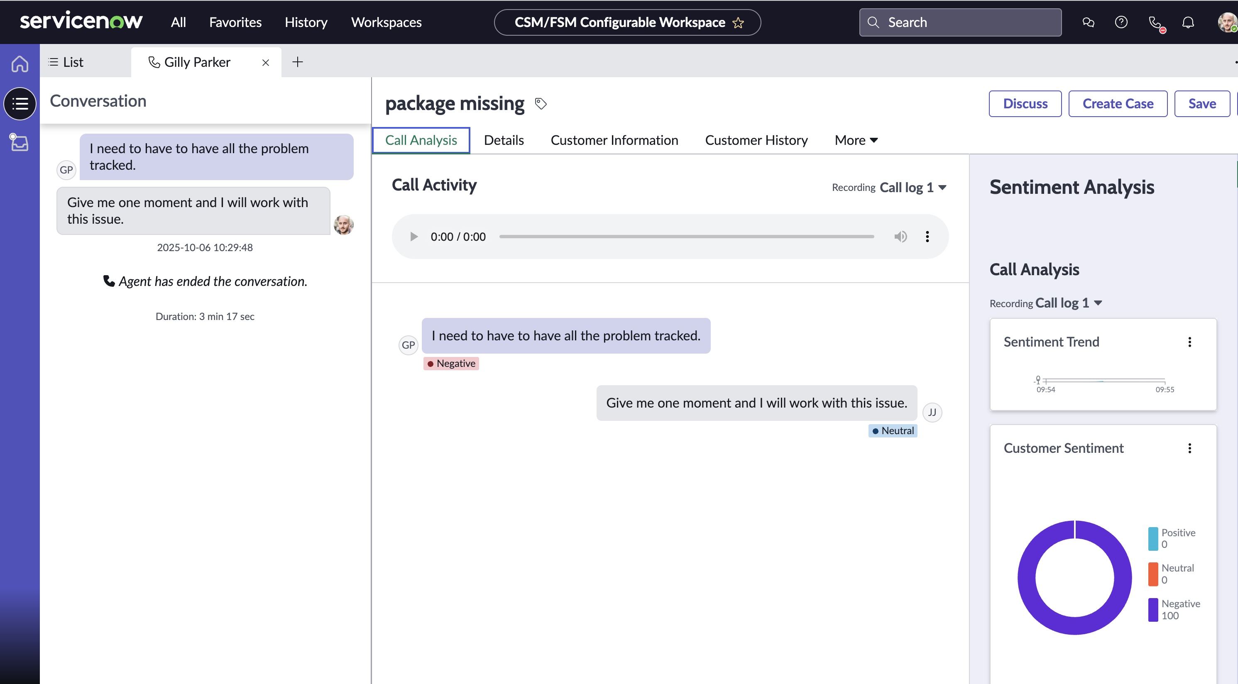Screen dimensions: 1238x684
Task: Click the Create Case button
Action: point(1118,104)
